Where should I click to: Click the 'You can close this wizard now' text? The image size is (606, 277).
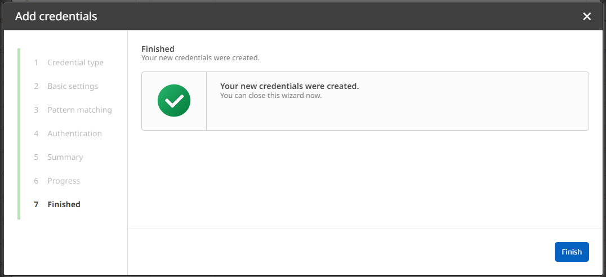pos(270,95)
